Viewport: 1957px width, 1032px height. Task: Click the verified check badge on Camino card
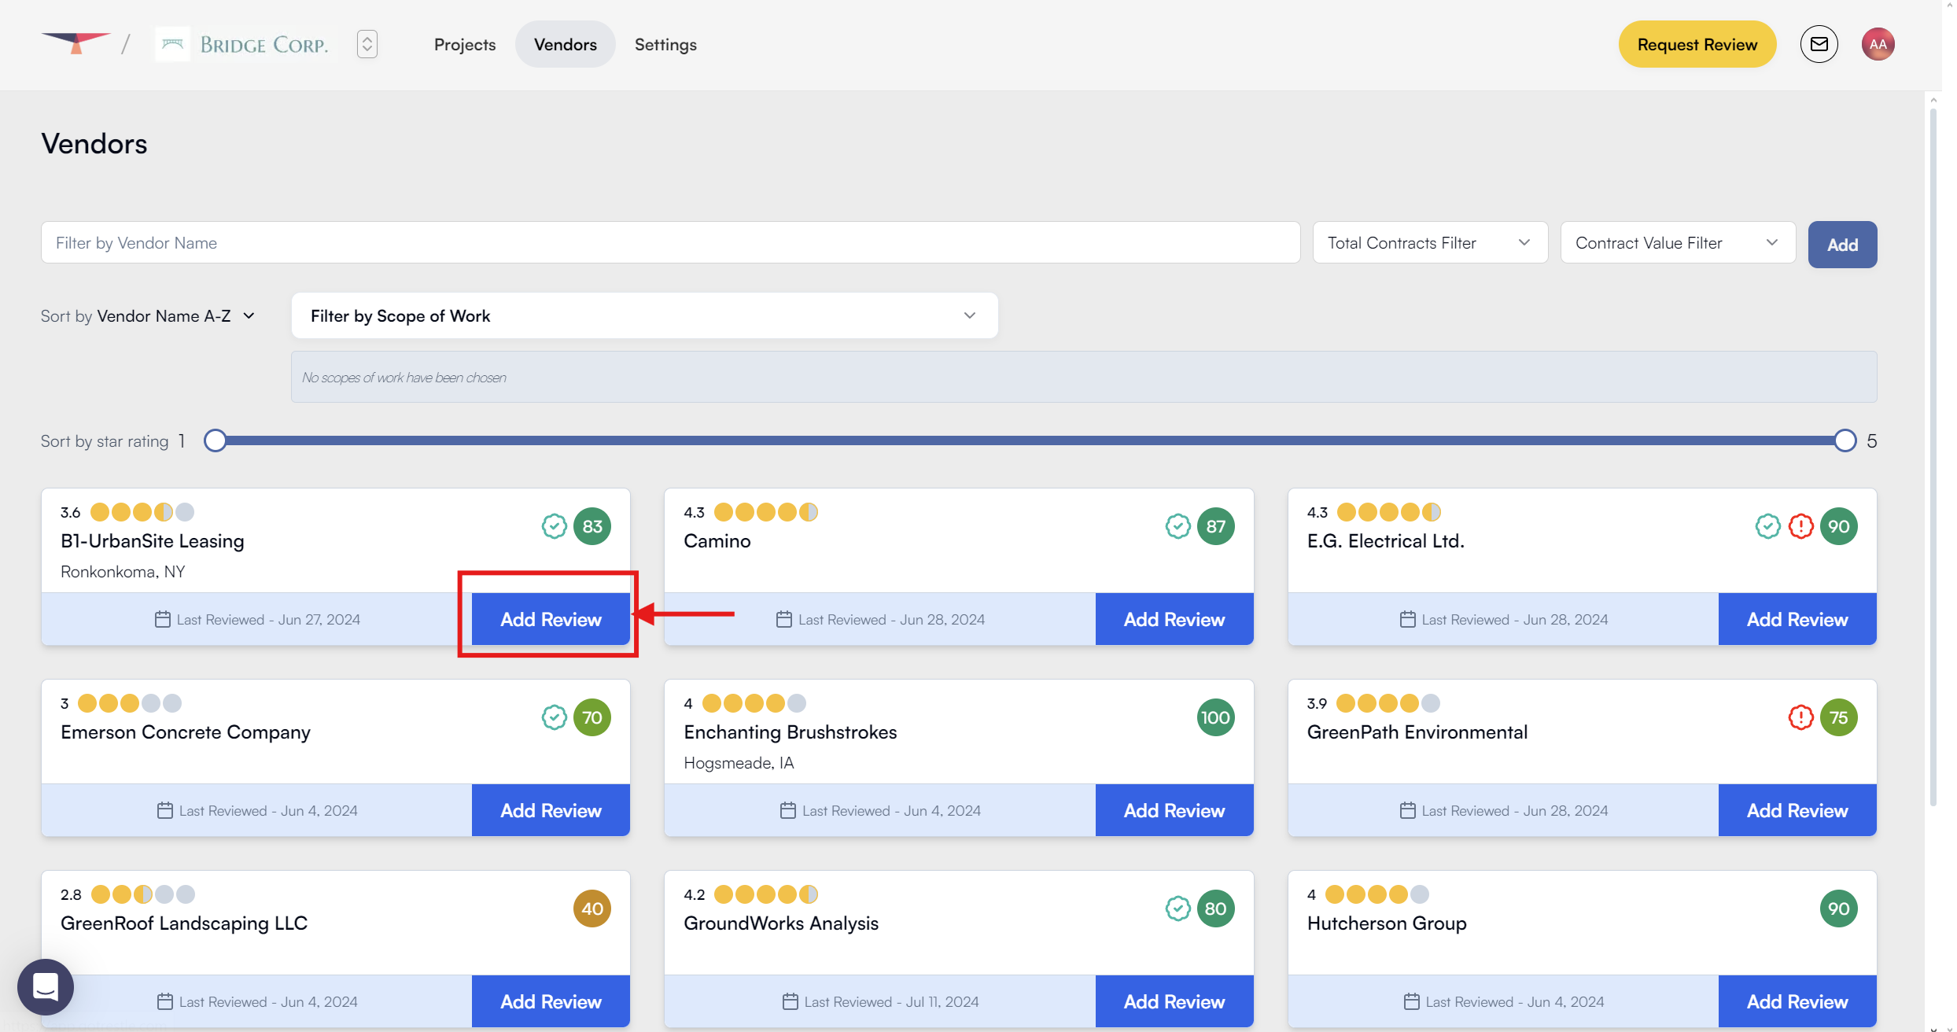(x=1178, y=526)
